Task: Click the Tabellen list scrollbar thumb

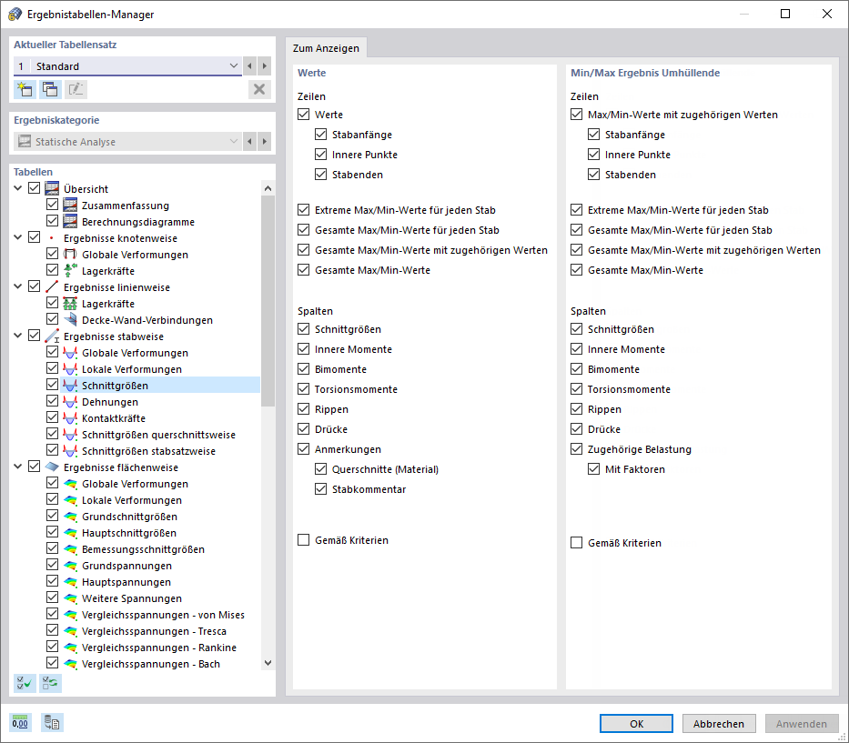Action: point(268,301)
